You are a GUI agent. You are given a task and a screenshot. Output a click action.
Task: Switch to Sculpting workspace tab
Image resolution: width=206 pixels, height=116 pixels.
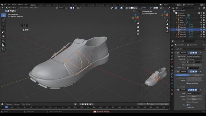[x=48, y=5]
